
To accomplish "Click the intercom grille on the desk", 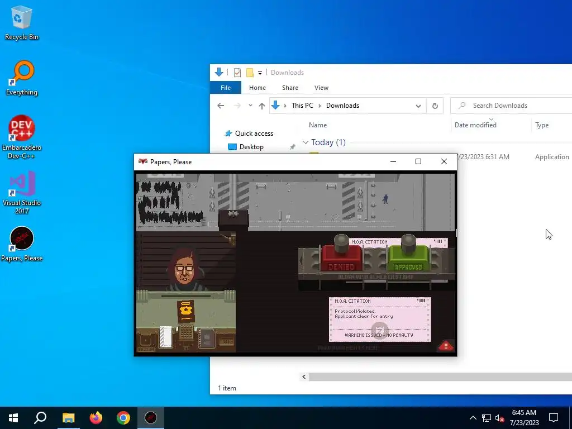I will click(186, 332).
